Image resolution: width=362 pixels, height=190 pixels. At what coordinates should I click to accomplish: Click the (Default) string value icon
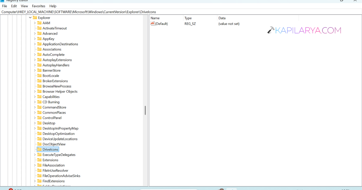pos(153,24)
